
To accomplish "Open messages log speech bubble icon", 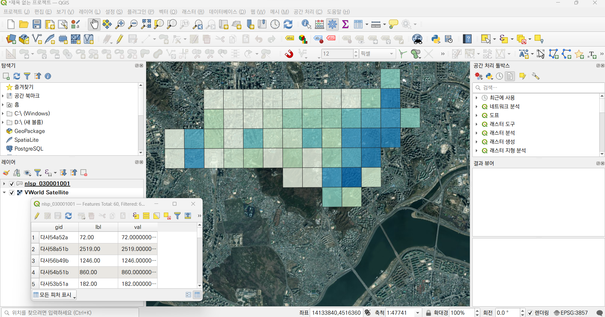I will tap(600, 313).
